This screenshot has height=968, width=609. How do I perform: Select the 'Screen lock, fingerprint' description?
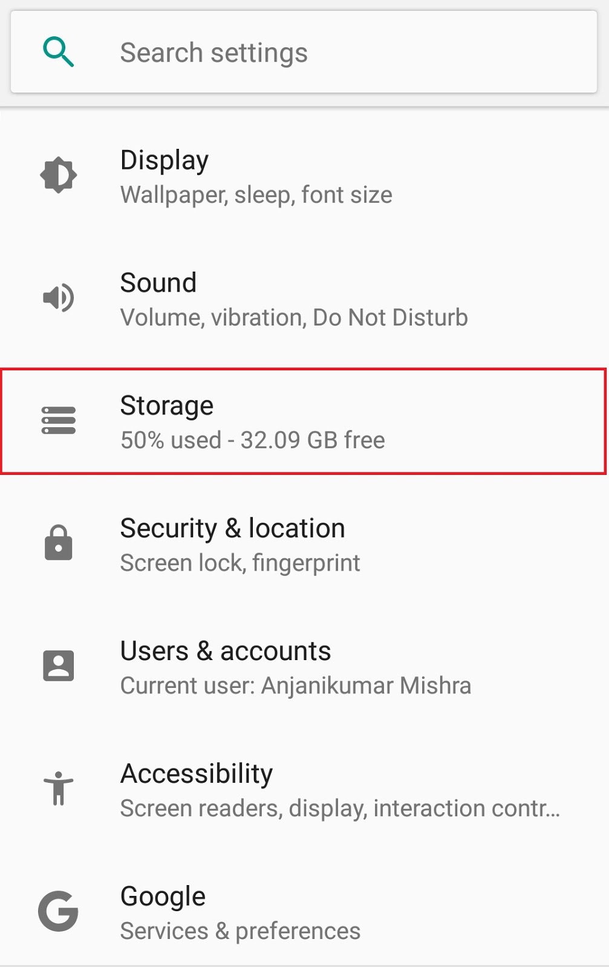239,563
